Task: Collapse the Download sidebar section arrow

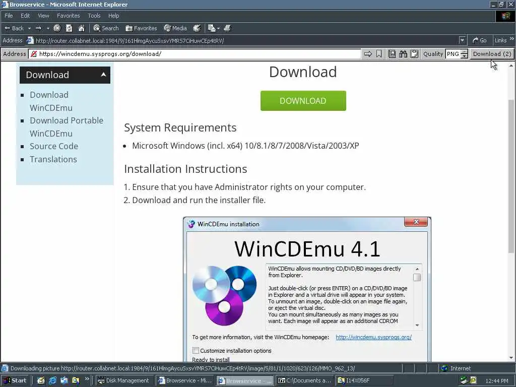Action: 103,75
